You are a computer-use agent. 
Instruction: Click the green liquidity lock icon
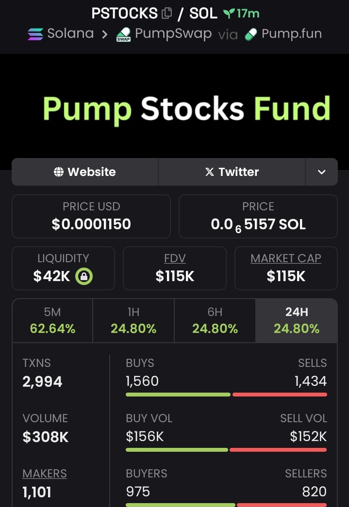84,276
